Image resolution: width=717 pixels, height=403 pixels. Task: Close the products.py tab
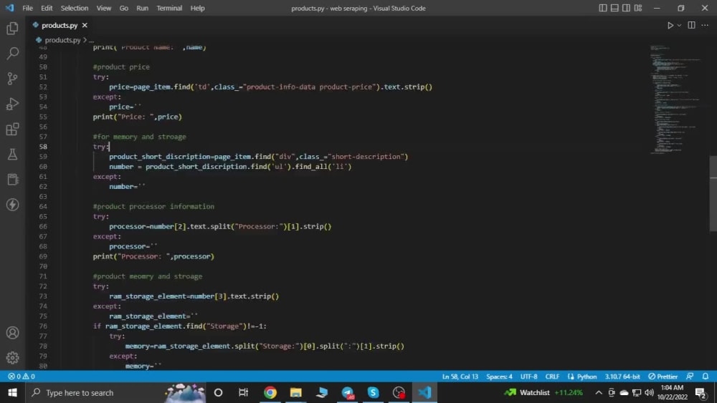click(x=85, y=26)
